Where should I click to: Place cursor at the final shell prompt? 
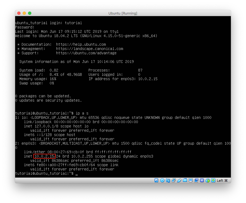coord(77,174)
